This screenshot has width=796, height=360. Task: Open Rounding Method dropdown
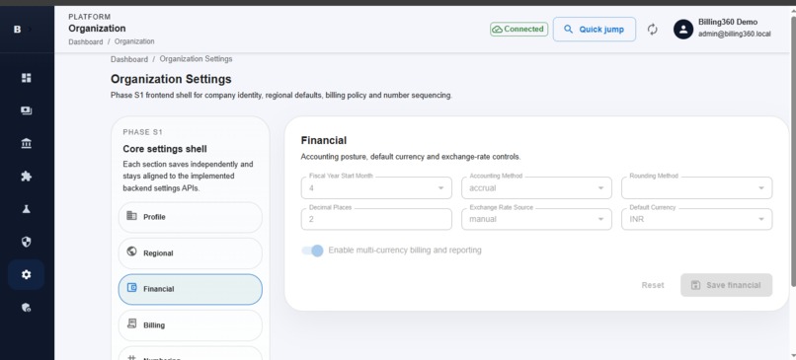coord(697,188)
